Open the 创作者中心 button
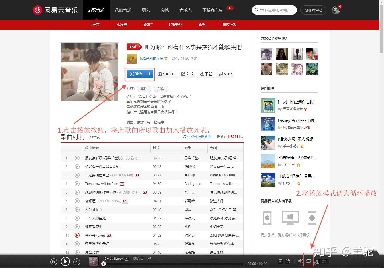The height and width of the screenshot is (268, 384). [314, 10]
